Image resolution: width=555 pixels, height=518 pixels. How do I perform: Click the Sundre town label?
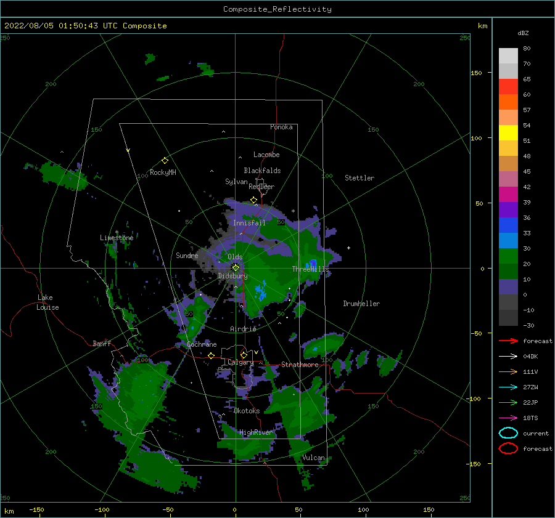pos(187,255)
